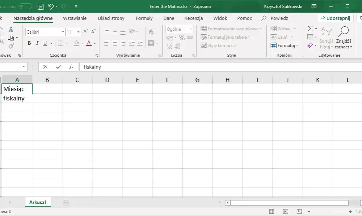Open Sortuj i filtruj
Image resolution: width=362 pixels, height=216 pixels.
(x=326, y=38)
